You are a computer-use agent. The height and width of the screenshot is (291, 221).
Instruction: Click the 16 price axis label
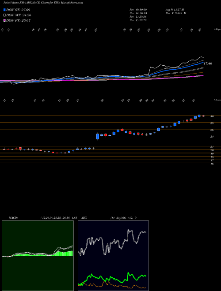(212, 164)
